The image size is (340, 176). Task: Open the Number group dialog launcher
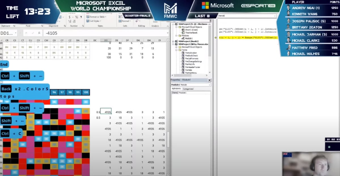point(82,26)
